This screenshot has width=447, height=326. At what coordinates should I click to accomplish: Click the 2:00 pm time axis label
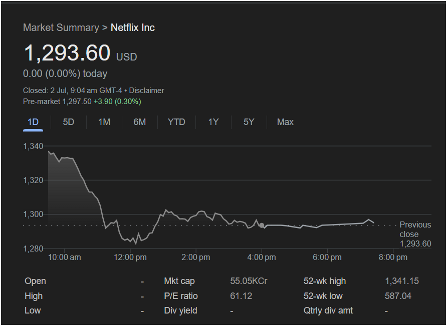pos(196,257)
